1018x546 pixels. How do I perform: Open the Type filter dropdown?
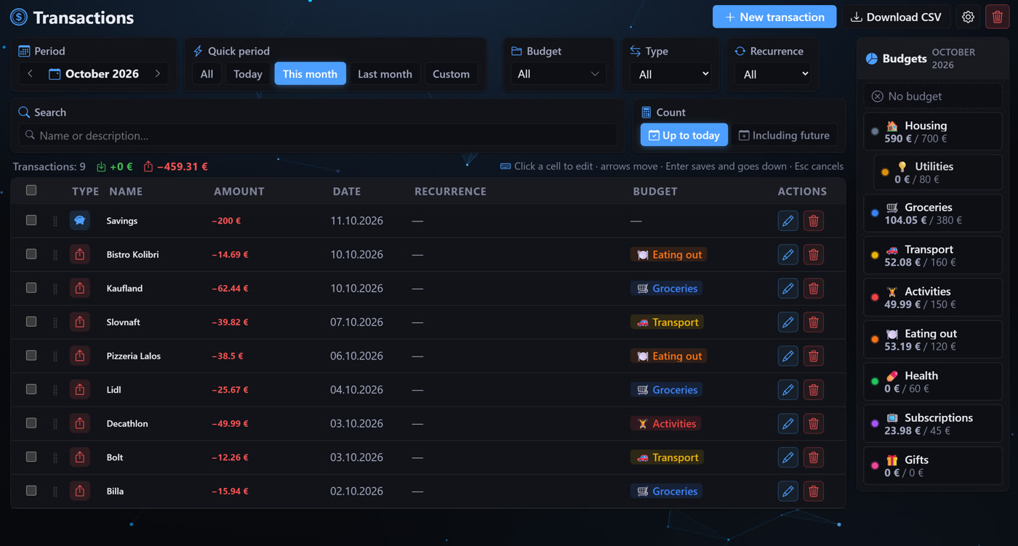click(x=670, y=74)
